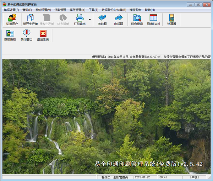Click the time 08:41 in status bar
This screenshot has width=213, height=181.
pyautogui.click(x=163, y=177)
